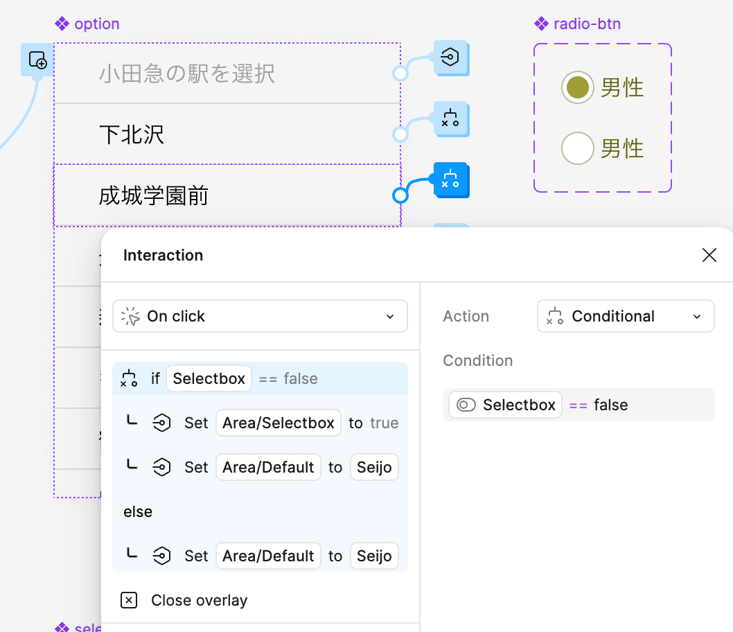Select the active blue Conditional icon beside 成城学園前

pos(451,180)
